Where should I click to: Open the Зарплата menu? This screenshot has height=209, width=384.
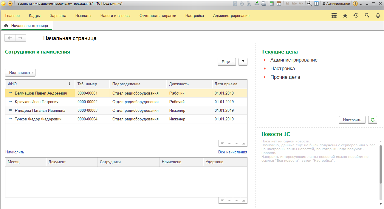click(58, 16)
